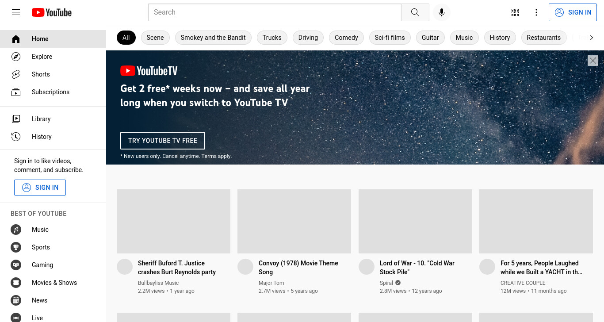Select the History filter chip
Screen dimensions: 604x322
tap(500, 38)
